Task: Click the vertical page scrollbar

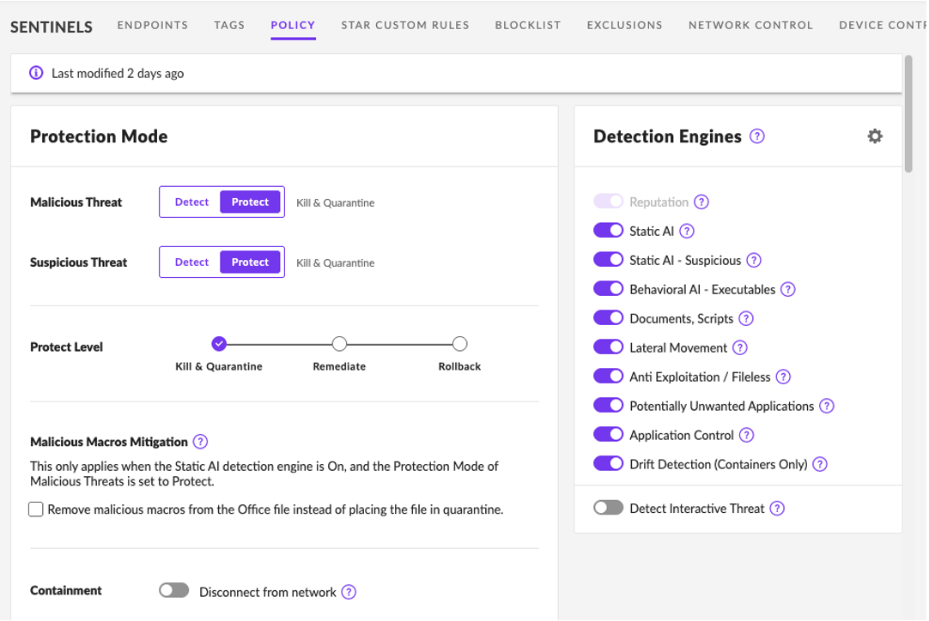Action: [908, 113]
